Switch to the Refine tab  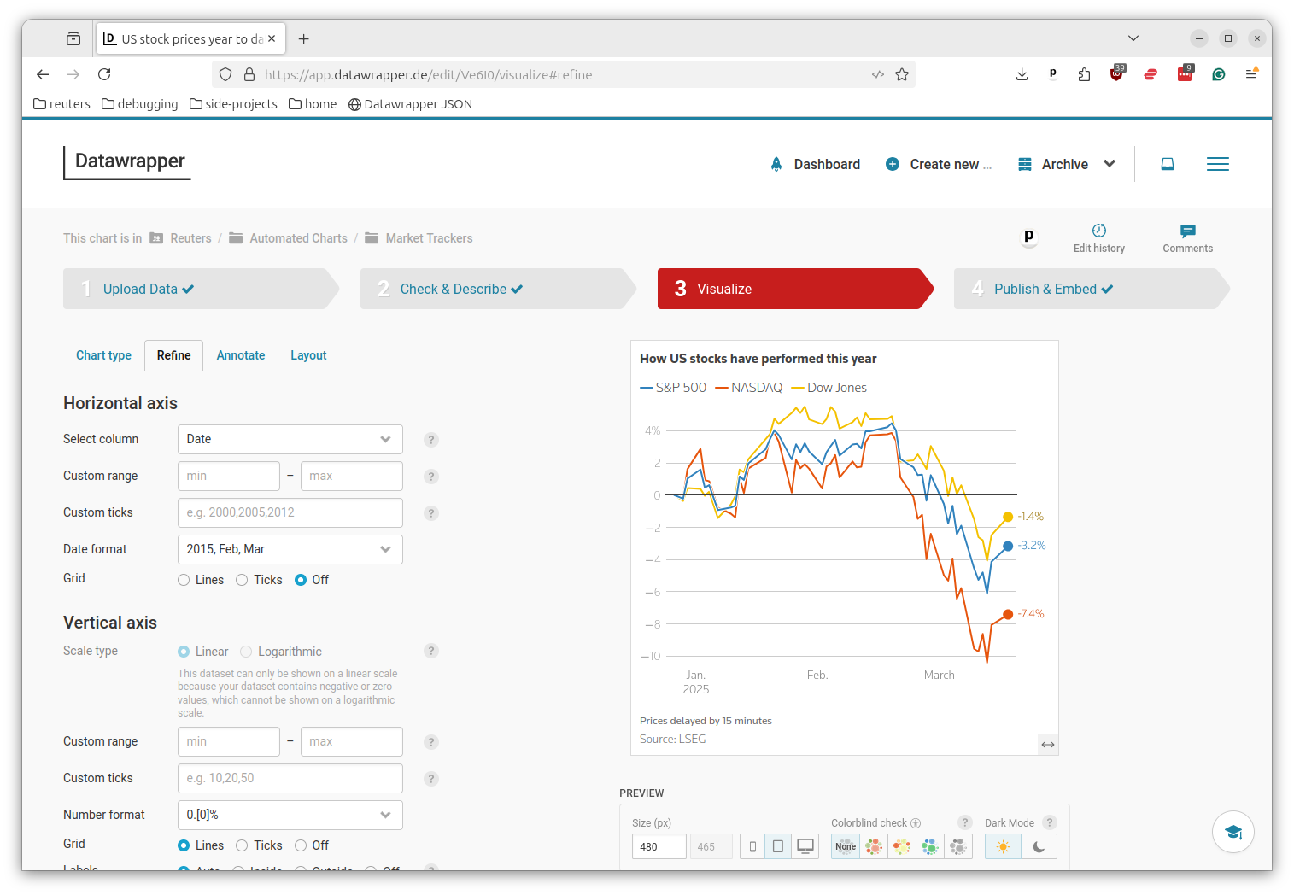pos(173,355)
